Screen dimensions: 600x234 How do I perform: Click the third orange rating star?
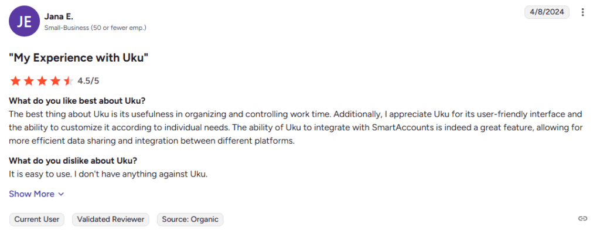pos(42,81)
